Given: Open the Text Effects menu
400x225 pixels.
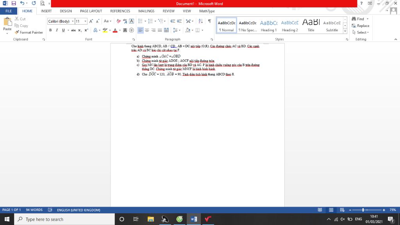Looking at the screenshot, I should click(95, 30).
